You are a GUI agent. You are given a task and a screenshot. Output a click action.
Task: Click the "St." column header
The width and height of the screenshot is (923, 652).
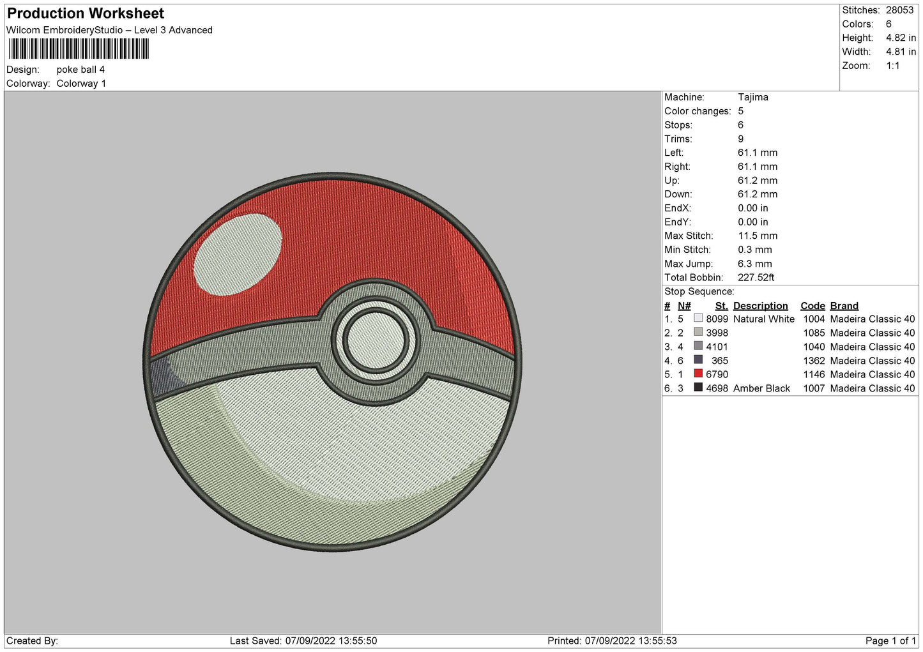[721, 306]
